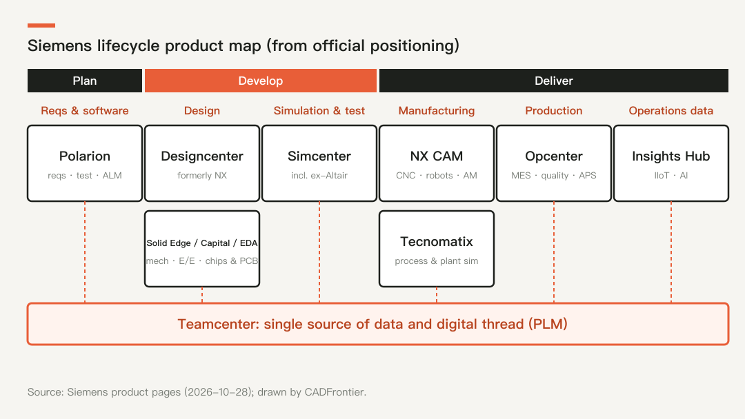Click the Simcenter product box
Image resolution: width=745 pixels, height=419 pixels.
click(319, 163)
